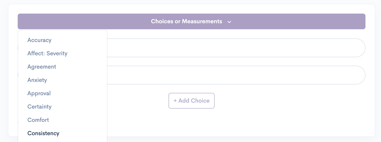Select the Certainty scale option

click(x=39, y=107)
